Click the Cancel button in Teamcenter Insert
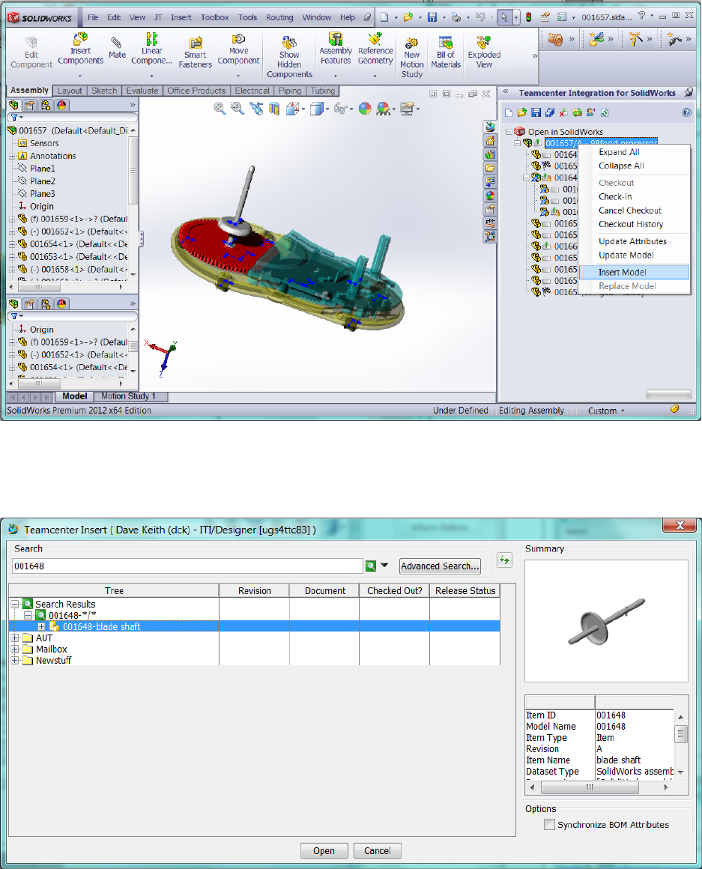 (378, 850)
